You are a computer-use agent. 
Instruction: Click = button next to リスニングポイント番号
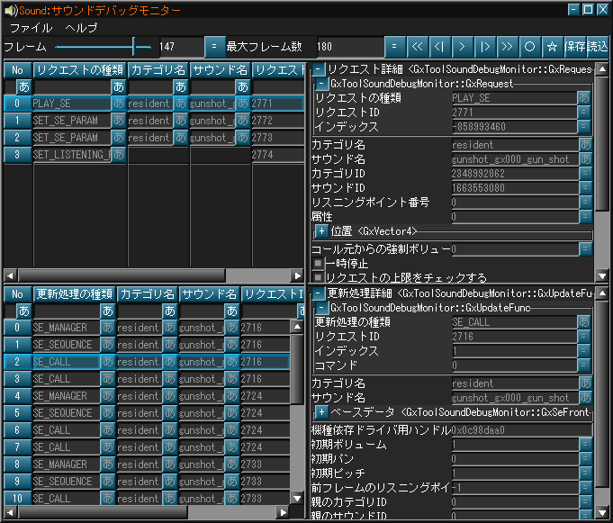click(x=586, y=203)
